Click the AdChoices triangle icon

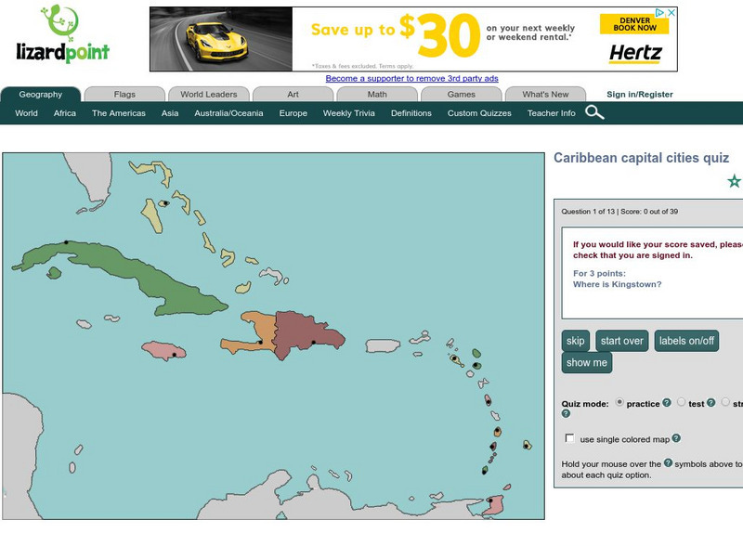(659, 13)
